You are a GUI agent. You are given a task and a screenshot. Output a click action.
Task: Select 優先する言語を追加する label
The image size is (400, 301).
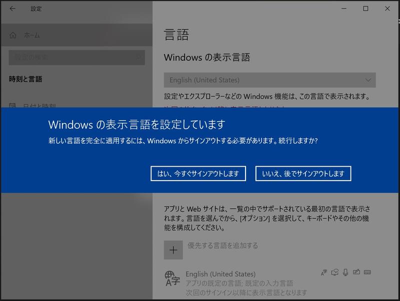[x=222, y=246]
